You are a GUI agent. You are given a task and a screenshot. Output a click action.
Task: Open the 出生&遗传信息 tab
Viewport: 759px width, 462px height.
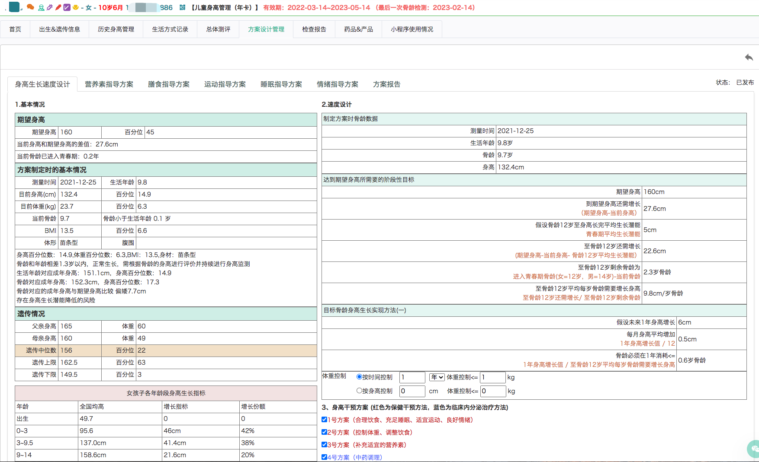[x=60, y=29]
